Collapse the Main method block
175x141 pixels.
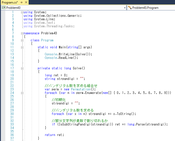click(22, 47)
